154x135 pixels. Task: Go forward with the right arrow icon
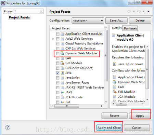click(x=139, y=11)
